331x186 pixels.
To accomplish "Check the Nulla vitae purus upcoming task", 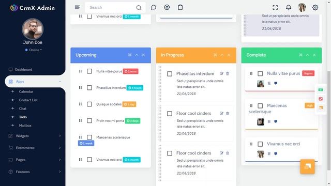I will [89, 71].
